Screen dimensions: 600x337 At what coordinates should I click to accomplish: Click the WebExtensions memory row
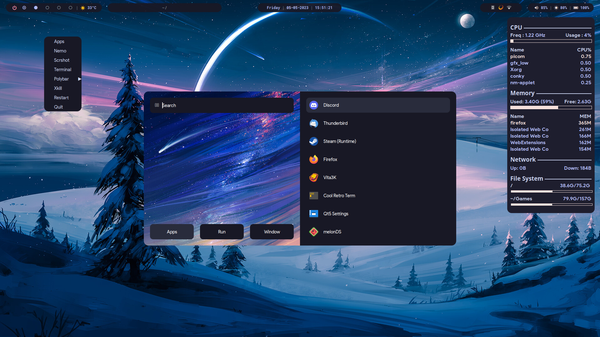click(551, 143)
